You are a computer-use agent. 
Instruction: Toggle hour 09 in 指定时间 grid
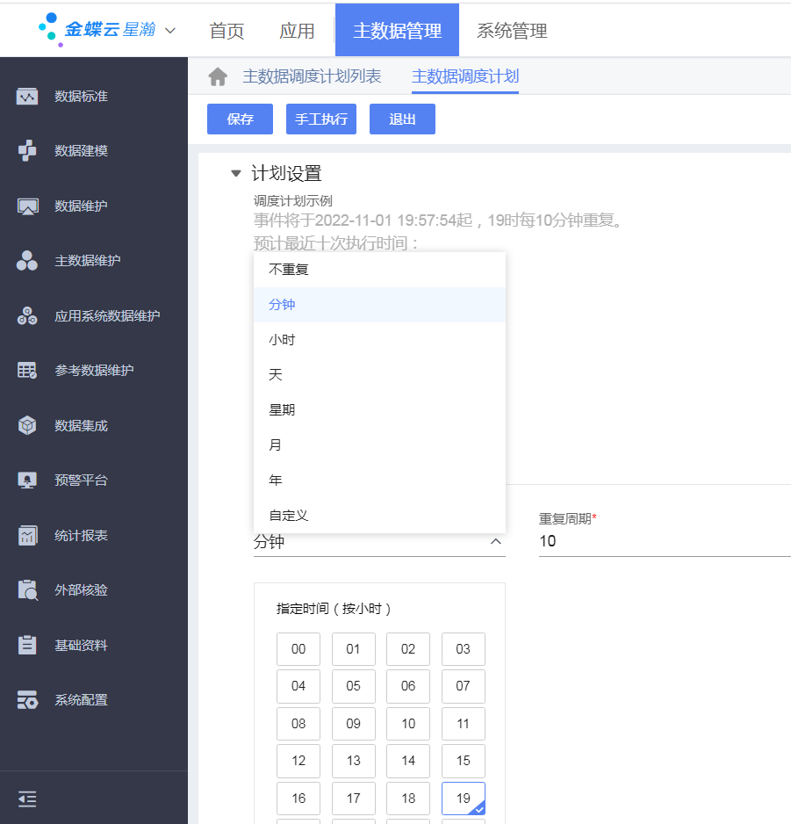[x=354, y=724]
